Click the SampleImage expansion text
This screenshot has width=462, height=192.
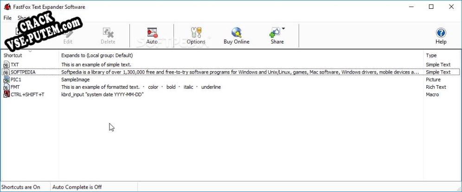76,80
